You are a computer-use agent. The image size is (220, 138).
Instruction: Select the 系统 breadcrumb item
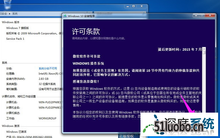coord(15,14)
